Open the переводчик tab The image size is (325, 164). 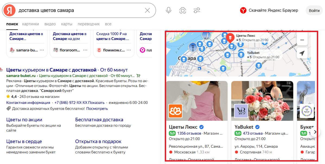[89, 24]
